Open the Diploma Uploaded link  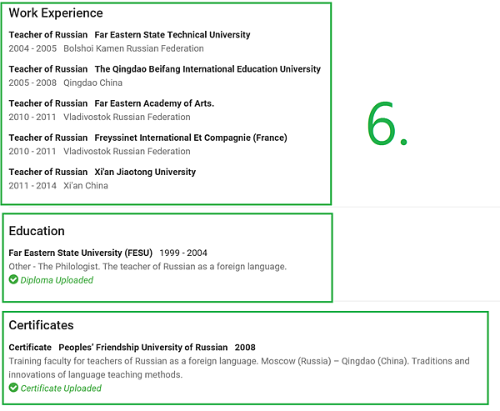tap(57, 280)
